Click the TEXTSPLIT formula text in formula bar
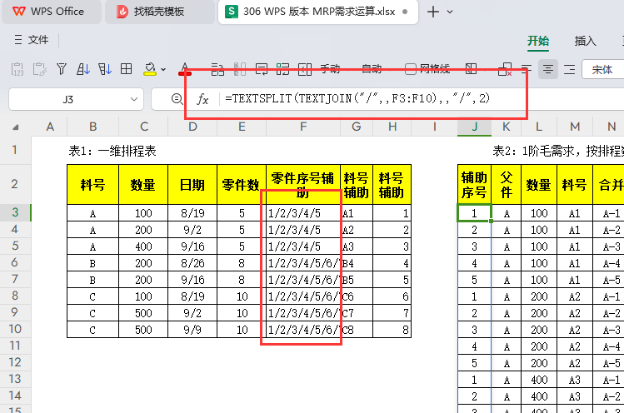The width and height of the screenshot is (624, 413). click(357, 98)
